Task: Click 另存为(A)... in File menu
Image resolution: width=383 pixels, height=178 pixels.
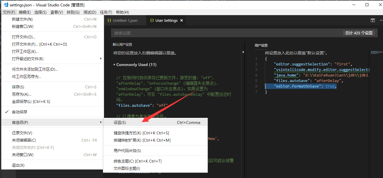Action: [x=52, y=94]
